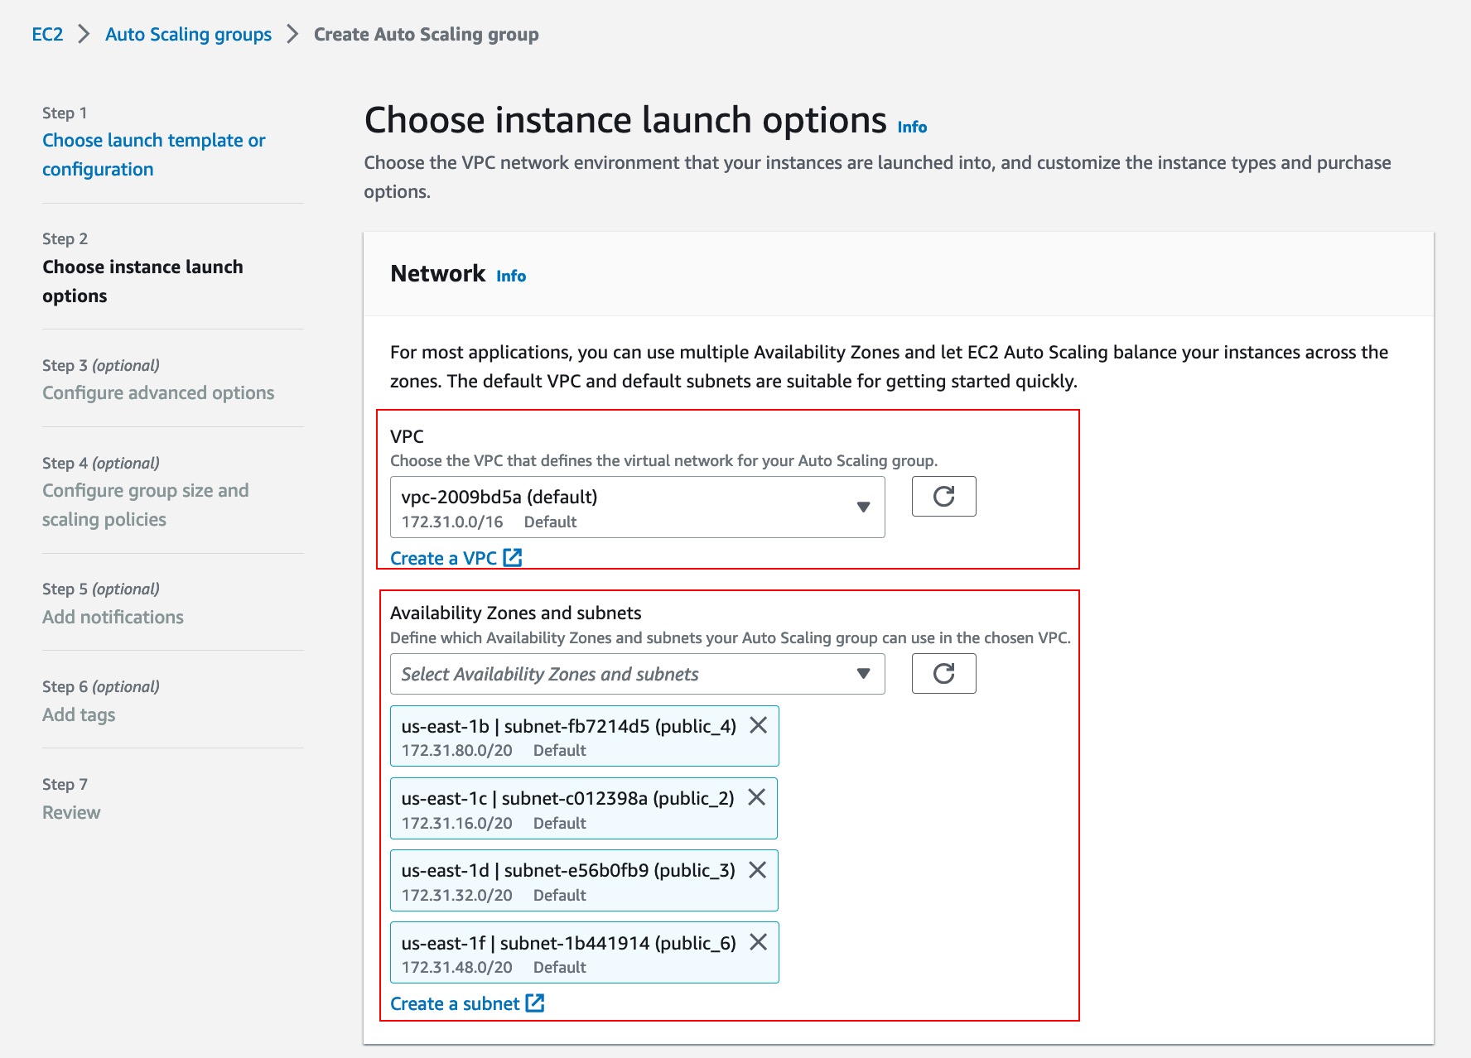Remove the us-east-1d subnet-e56b0fb9 entry
This screenshot has height=1058, width=1471.
(x=757, y=869)
